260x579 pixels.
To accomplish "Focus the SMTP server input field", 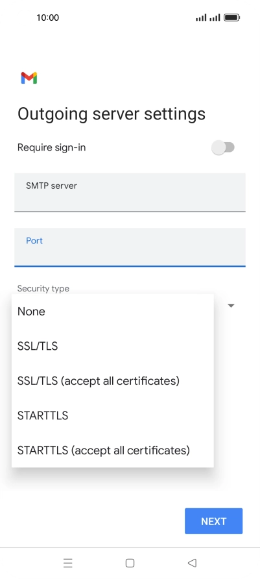I will [x=130, y=192].
